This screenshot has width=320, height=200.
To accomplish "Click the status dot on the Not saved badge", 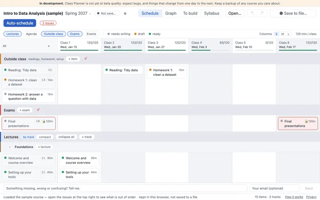I will pyautogui.click(x=98, y=14).
